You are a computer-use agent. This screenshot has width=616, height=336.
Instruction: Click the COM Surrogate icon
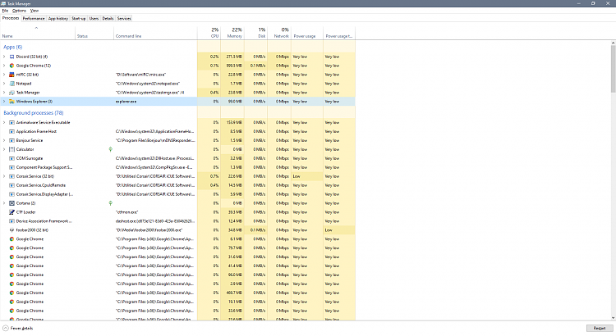click(11, 158)
